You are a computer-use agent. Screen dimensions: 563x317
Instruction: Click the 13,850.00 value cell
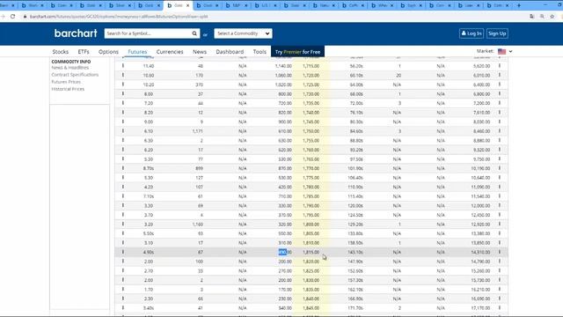480,243
